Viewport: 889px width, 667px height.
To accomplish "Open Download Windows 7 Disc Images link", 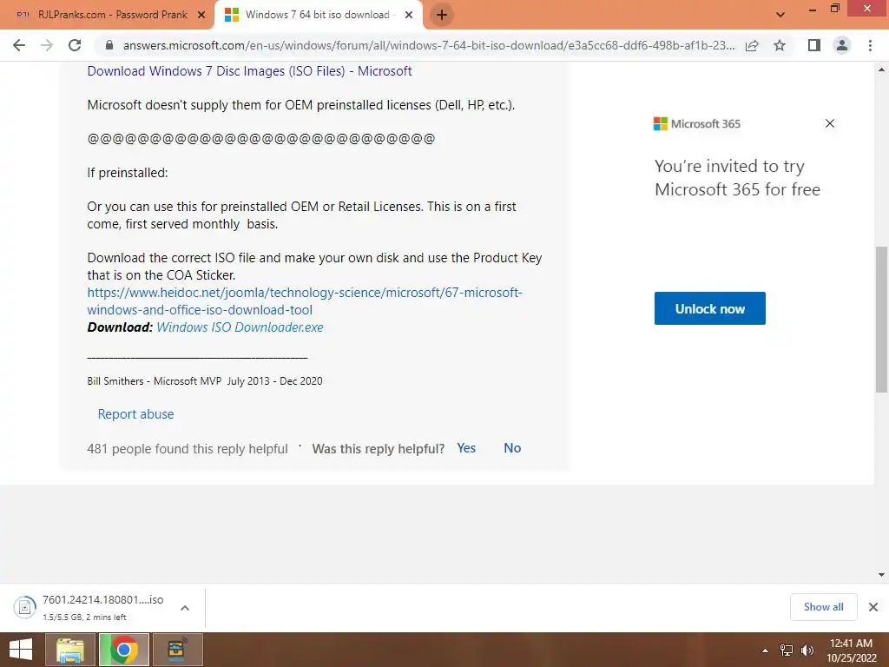I will point(249,71).
